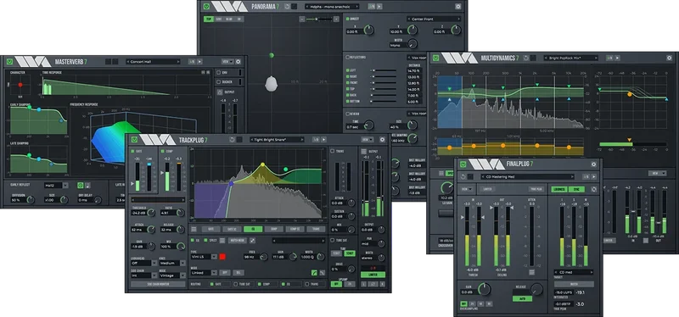Click Panorama Left reflection slider

pyautogui.click(x=384, y=70)
